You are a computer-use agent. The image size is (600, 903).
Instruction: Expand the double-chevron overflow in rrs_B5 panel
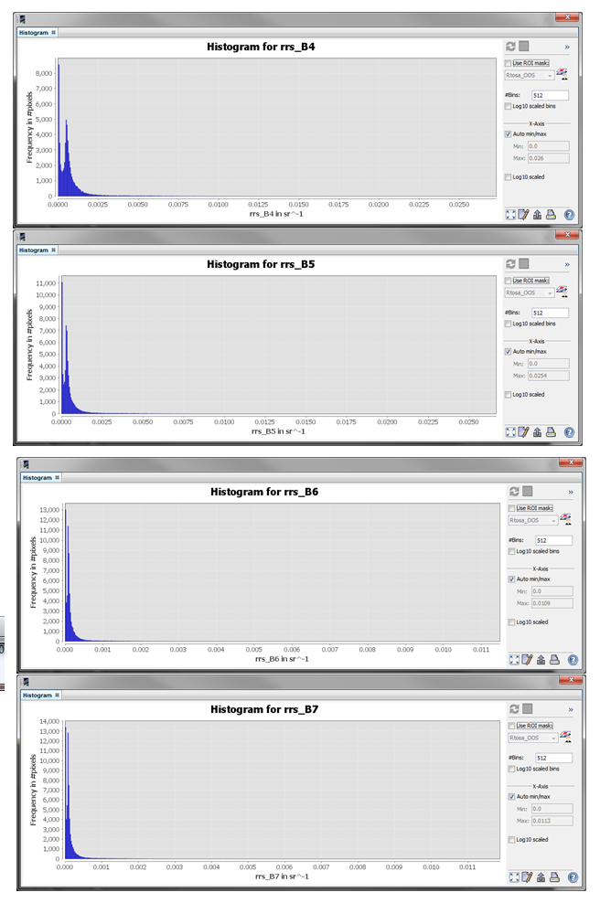click(x=567, y=264)
